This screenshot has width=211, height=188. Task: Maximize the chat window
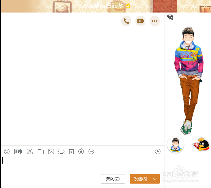(x=195, y=6)
